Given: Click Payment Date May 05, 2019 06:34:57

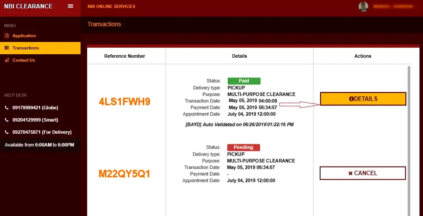Looking at the screenshot, I should [253, 108].
